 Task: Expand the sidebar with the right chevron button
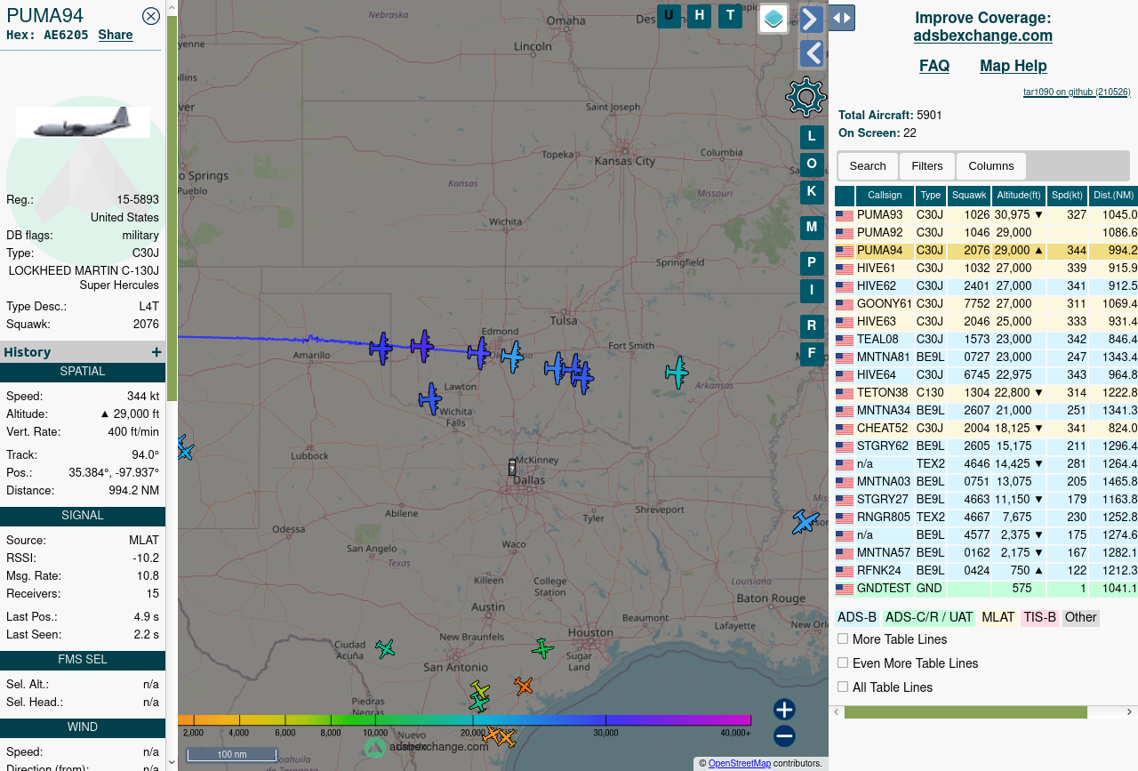(812, 20)
